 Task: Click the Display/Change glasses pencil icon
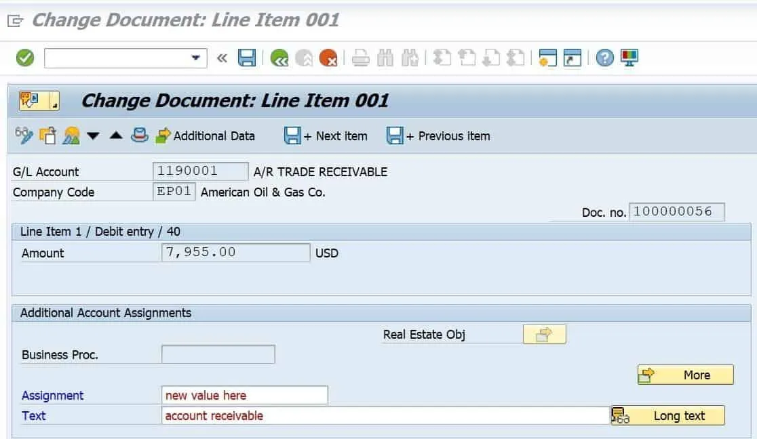click(24, 135)
